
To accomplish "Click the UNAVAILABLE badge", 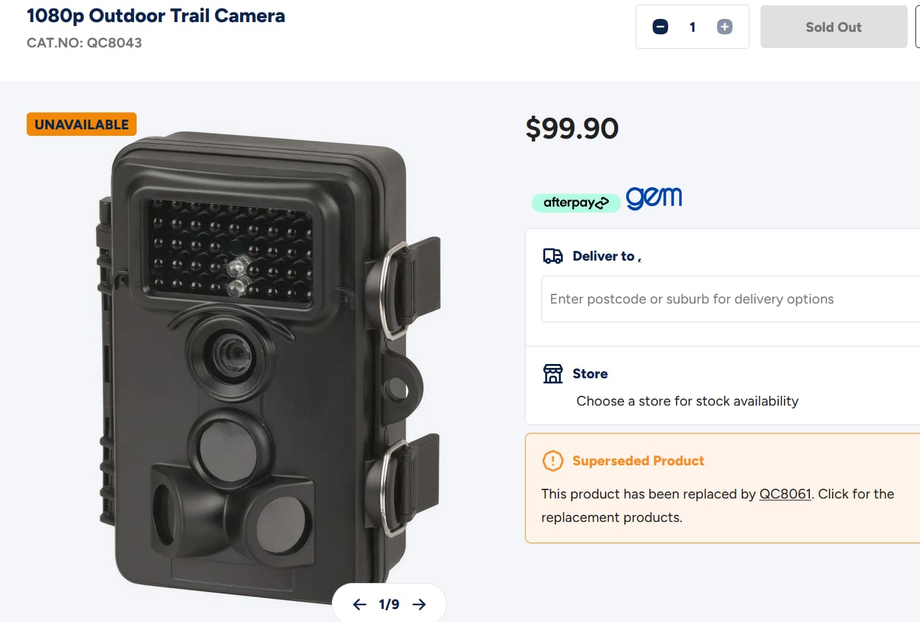I will click(81, 124).
